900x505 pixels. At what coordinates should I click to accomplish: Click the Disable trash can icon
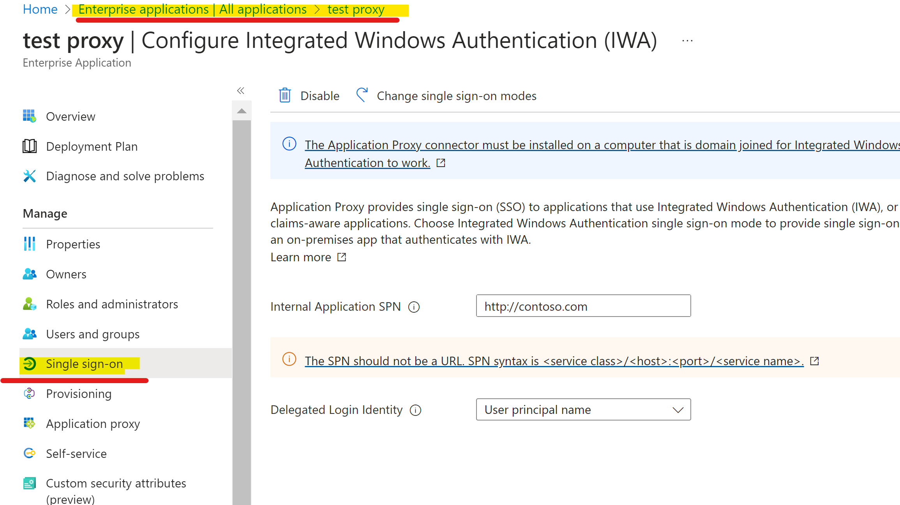(x=285, y=95)
